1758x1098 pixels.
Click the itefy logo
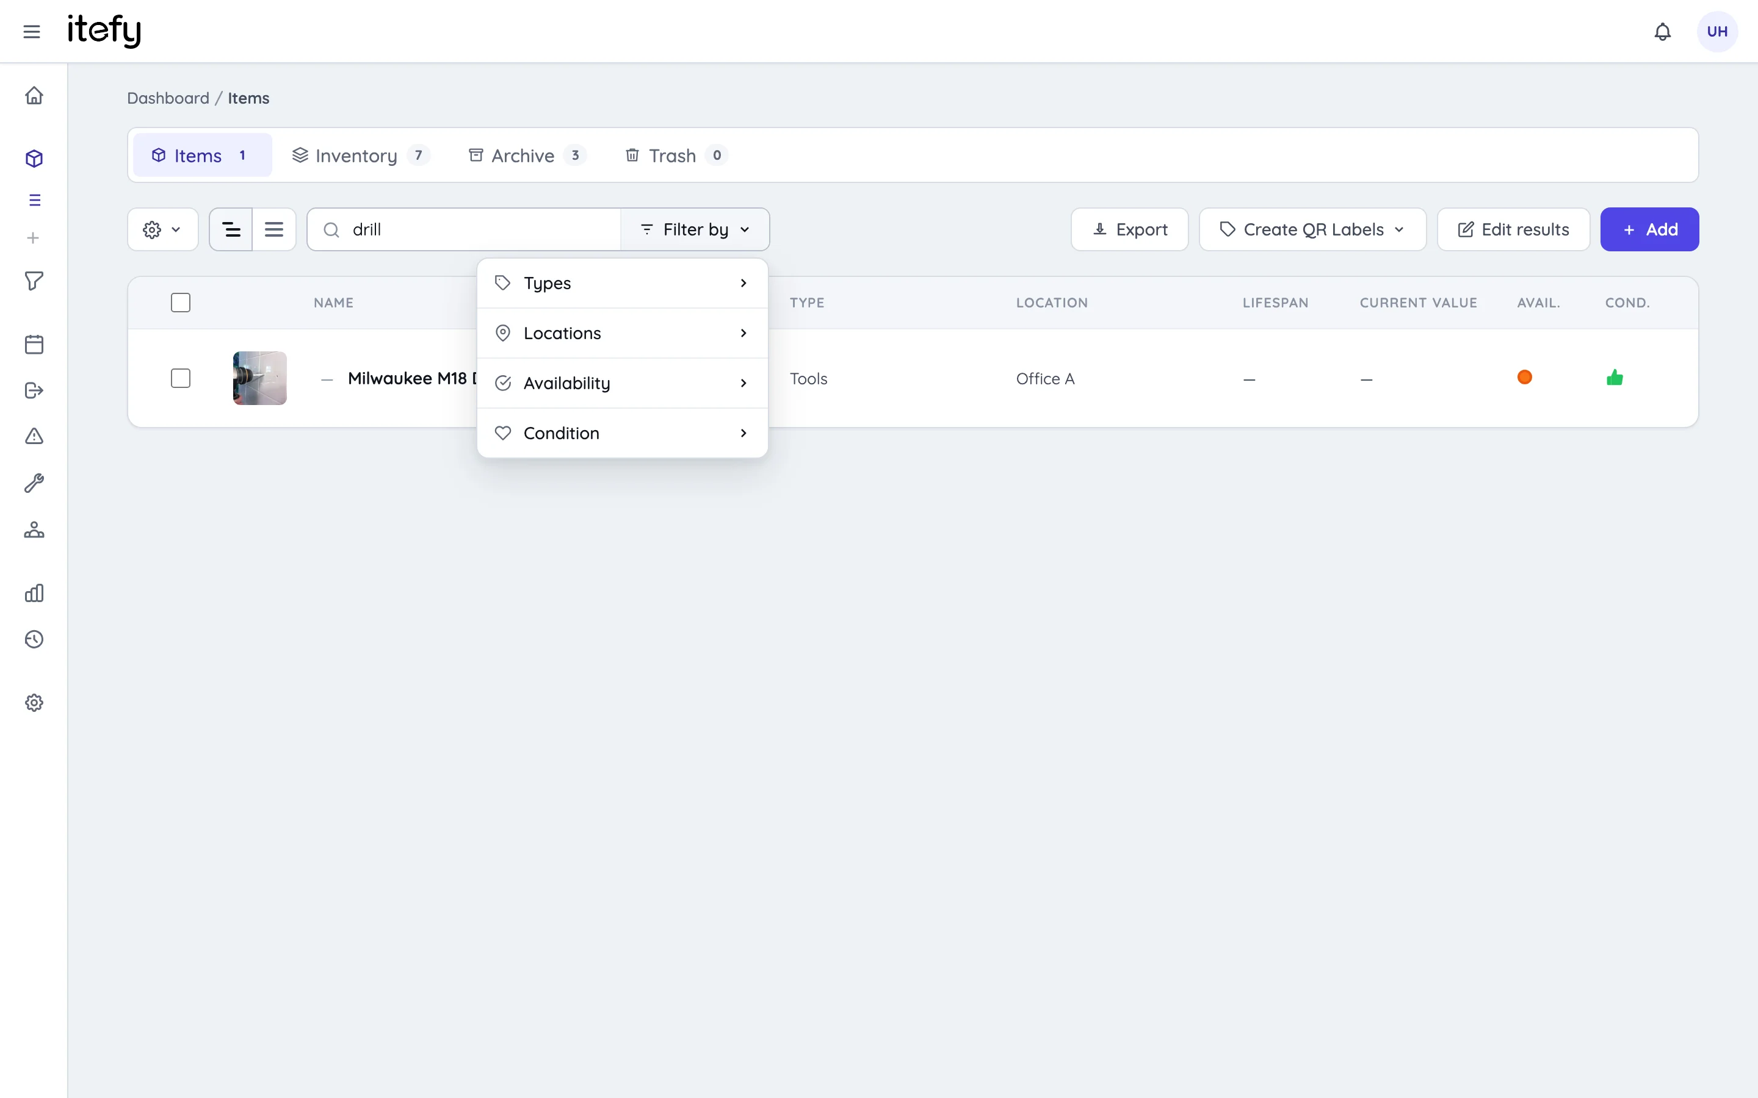pyautogui.click(x=104, y=30)
